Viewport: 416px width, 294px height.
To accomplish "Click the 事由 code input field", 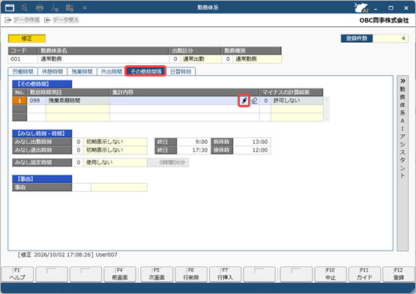I will tap(82, 187).
